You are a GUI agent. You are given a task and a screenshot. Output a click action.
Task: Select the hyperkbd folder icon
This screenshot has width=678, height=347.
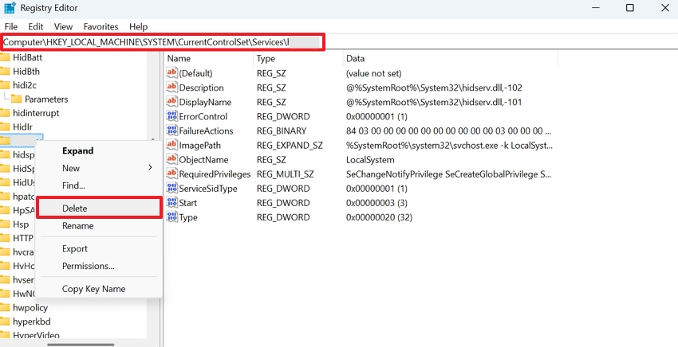click(x=5, y=322)
